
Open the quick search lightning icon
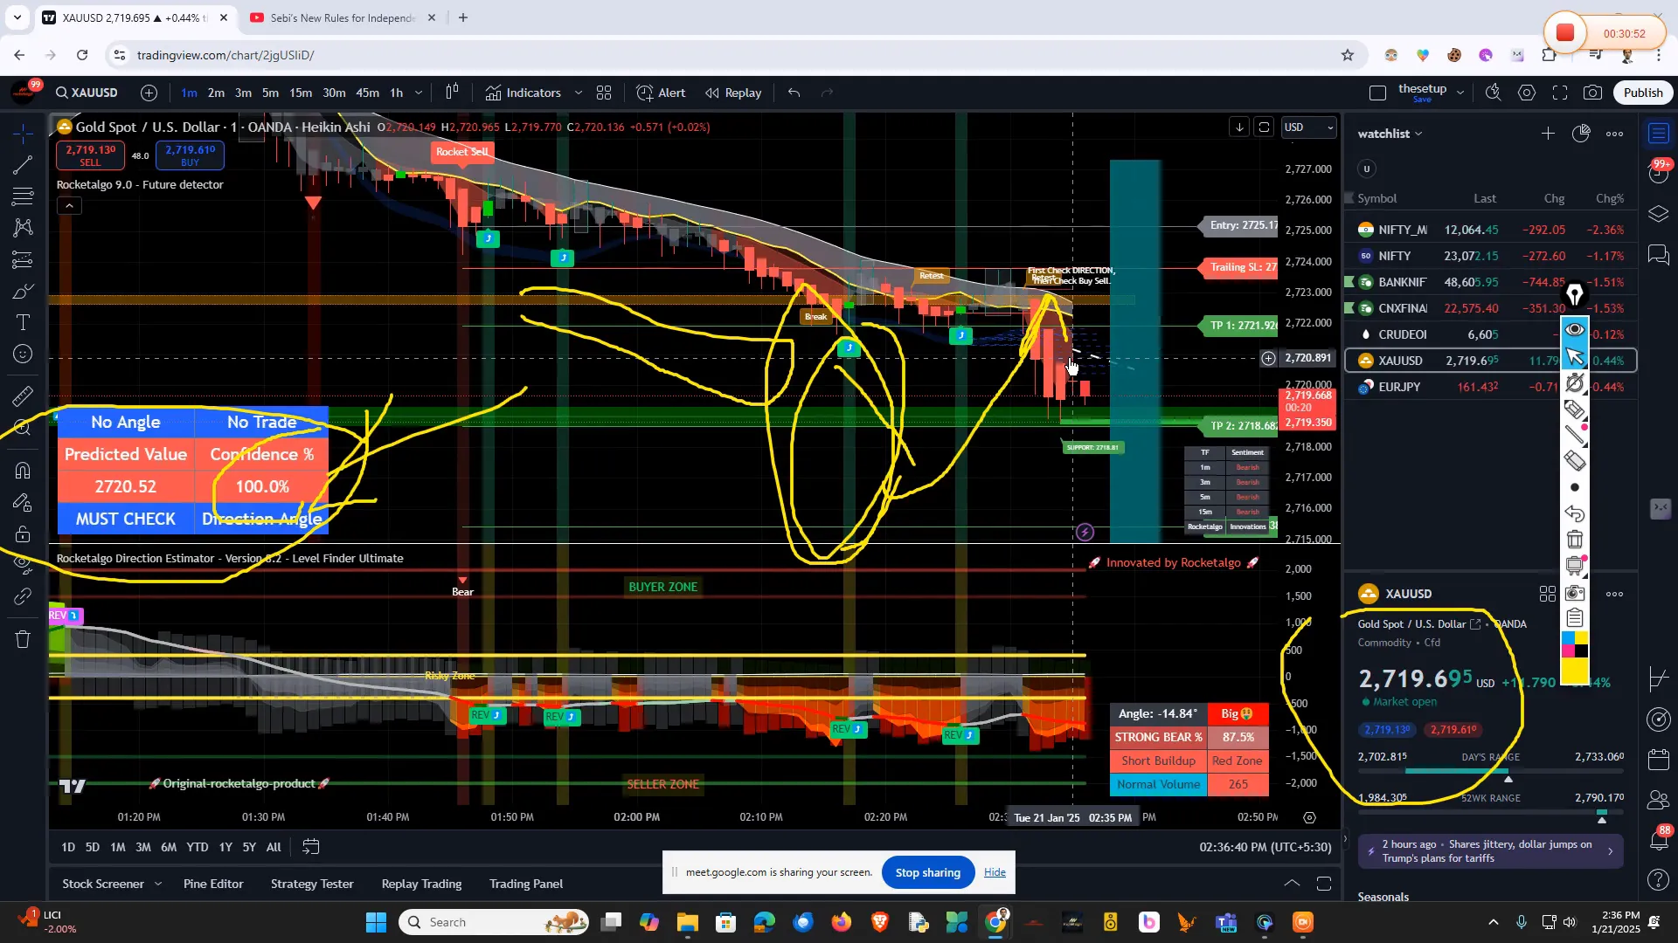[x=1494, y=93]
